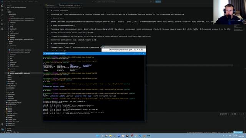Close the bottom terminal panel

tap(244, 114)
